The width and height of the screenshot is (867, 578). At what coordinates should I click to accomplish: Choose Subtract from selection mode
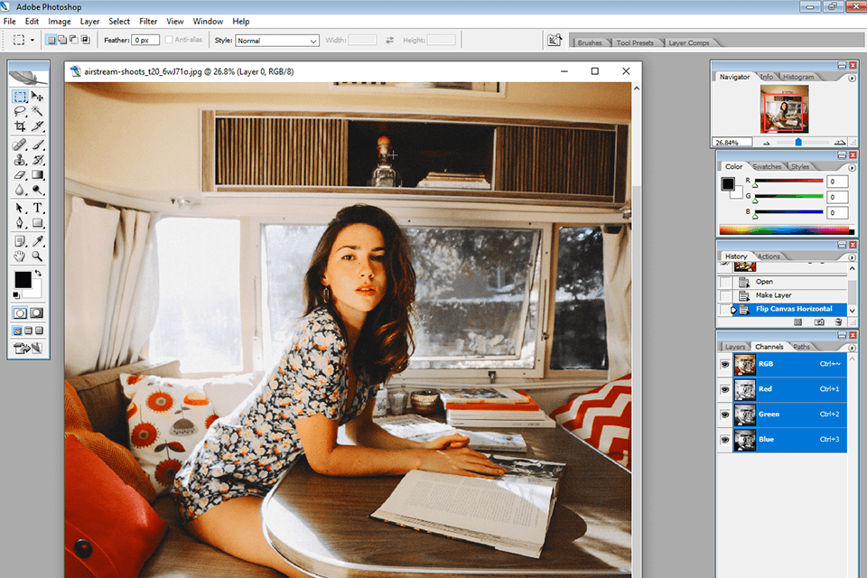(x=74, y=40)
